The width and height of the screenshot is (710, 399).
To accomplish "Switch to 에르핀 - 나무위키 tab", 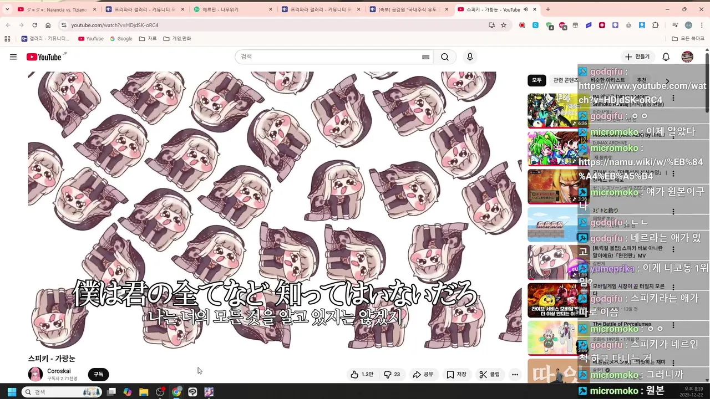I will [233, 9].
